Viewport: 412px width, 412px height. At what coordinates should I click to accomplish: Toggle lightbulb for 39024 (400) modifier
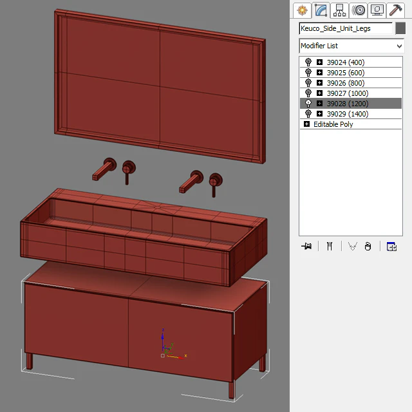(x=308, y=62)
